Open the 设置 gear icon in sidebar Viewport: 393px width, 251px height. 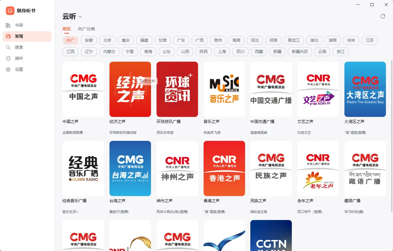[8, 69]
